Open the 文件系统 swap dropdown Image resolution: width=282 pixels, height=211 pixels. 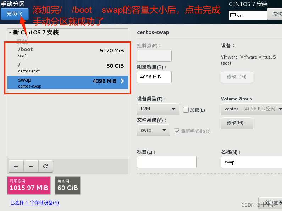[153, 130]
